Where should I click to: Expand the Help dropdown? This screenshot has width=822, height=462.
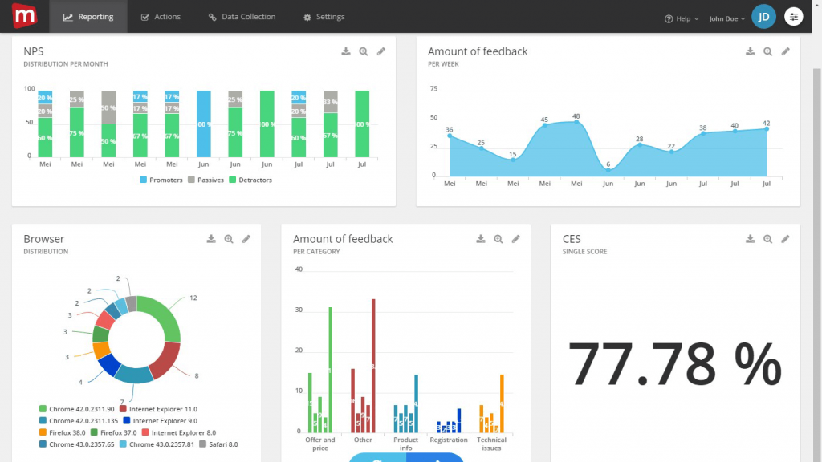682,19
